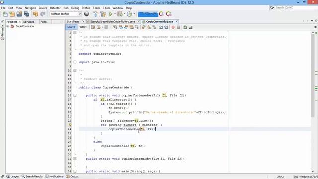Click the Comment icon in editor toolbar
Image resolution: width=318 pixels, height=179 pixels.
[185, 27]
